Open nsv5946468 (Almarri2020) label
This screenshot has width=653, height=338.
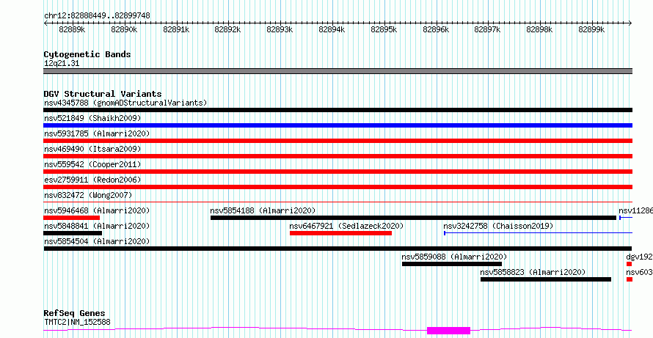(97, 210)
